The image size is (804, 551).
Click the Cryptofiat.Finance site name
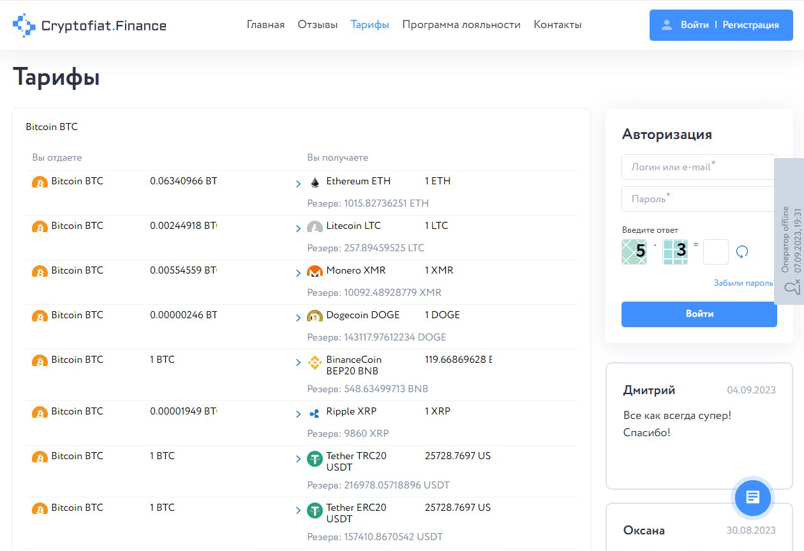pos(103,26)
